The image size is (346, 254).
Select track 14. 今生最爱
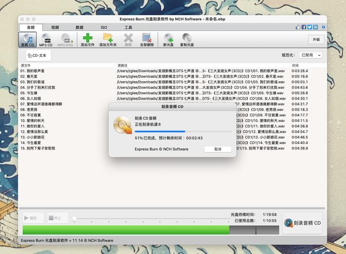31,143
